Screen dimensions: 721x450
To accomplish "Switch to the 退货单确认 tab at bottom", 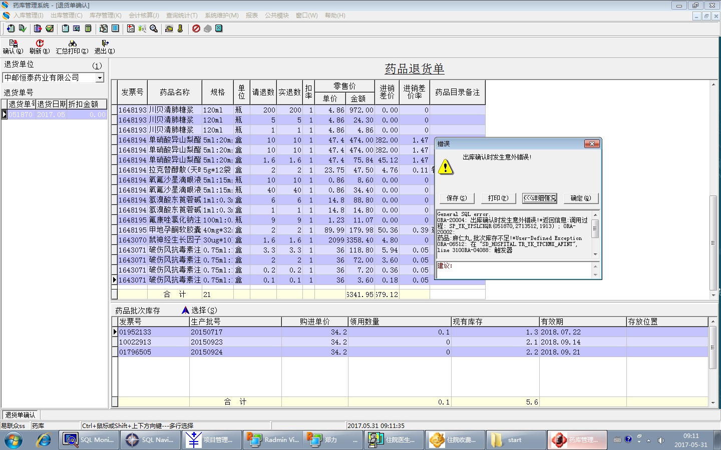I will (21, 415).
